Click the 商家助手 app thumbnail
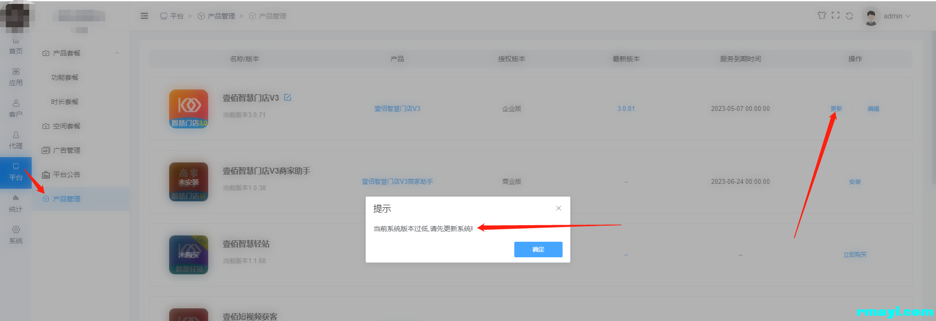Image resolution: width=936 pixels, height=321 pixels. 189,182
